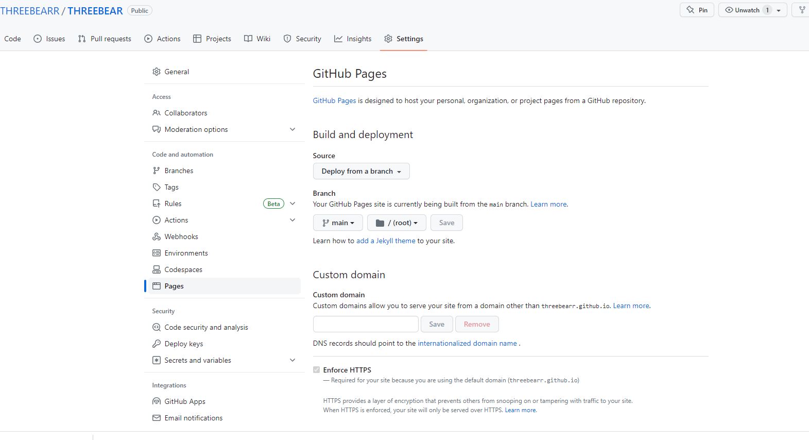Click the eye icon on Unwatch button
The image size is (809, 440).
click(x=729, y=10)
